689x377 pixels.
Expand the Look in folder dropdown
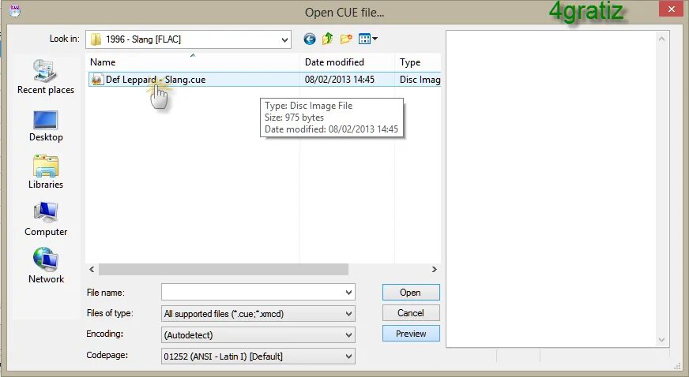tap(284, 40)
